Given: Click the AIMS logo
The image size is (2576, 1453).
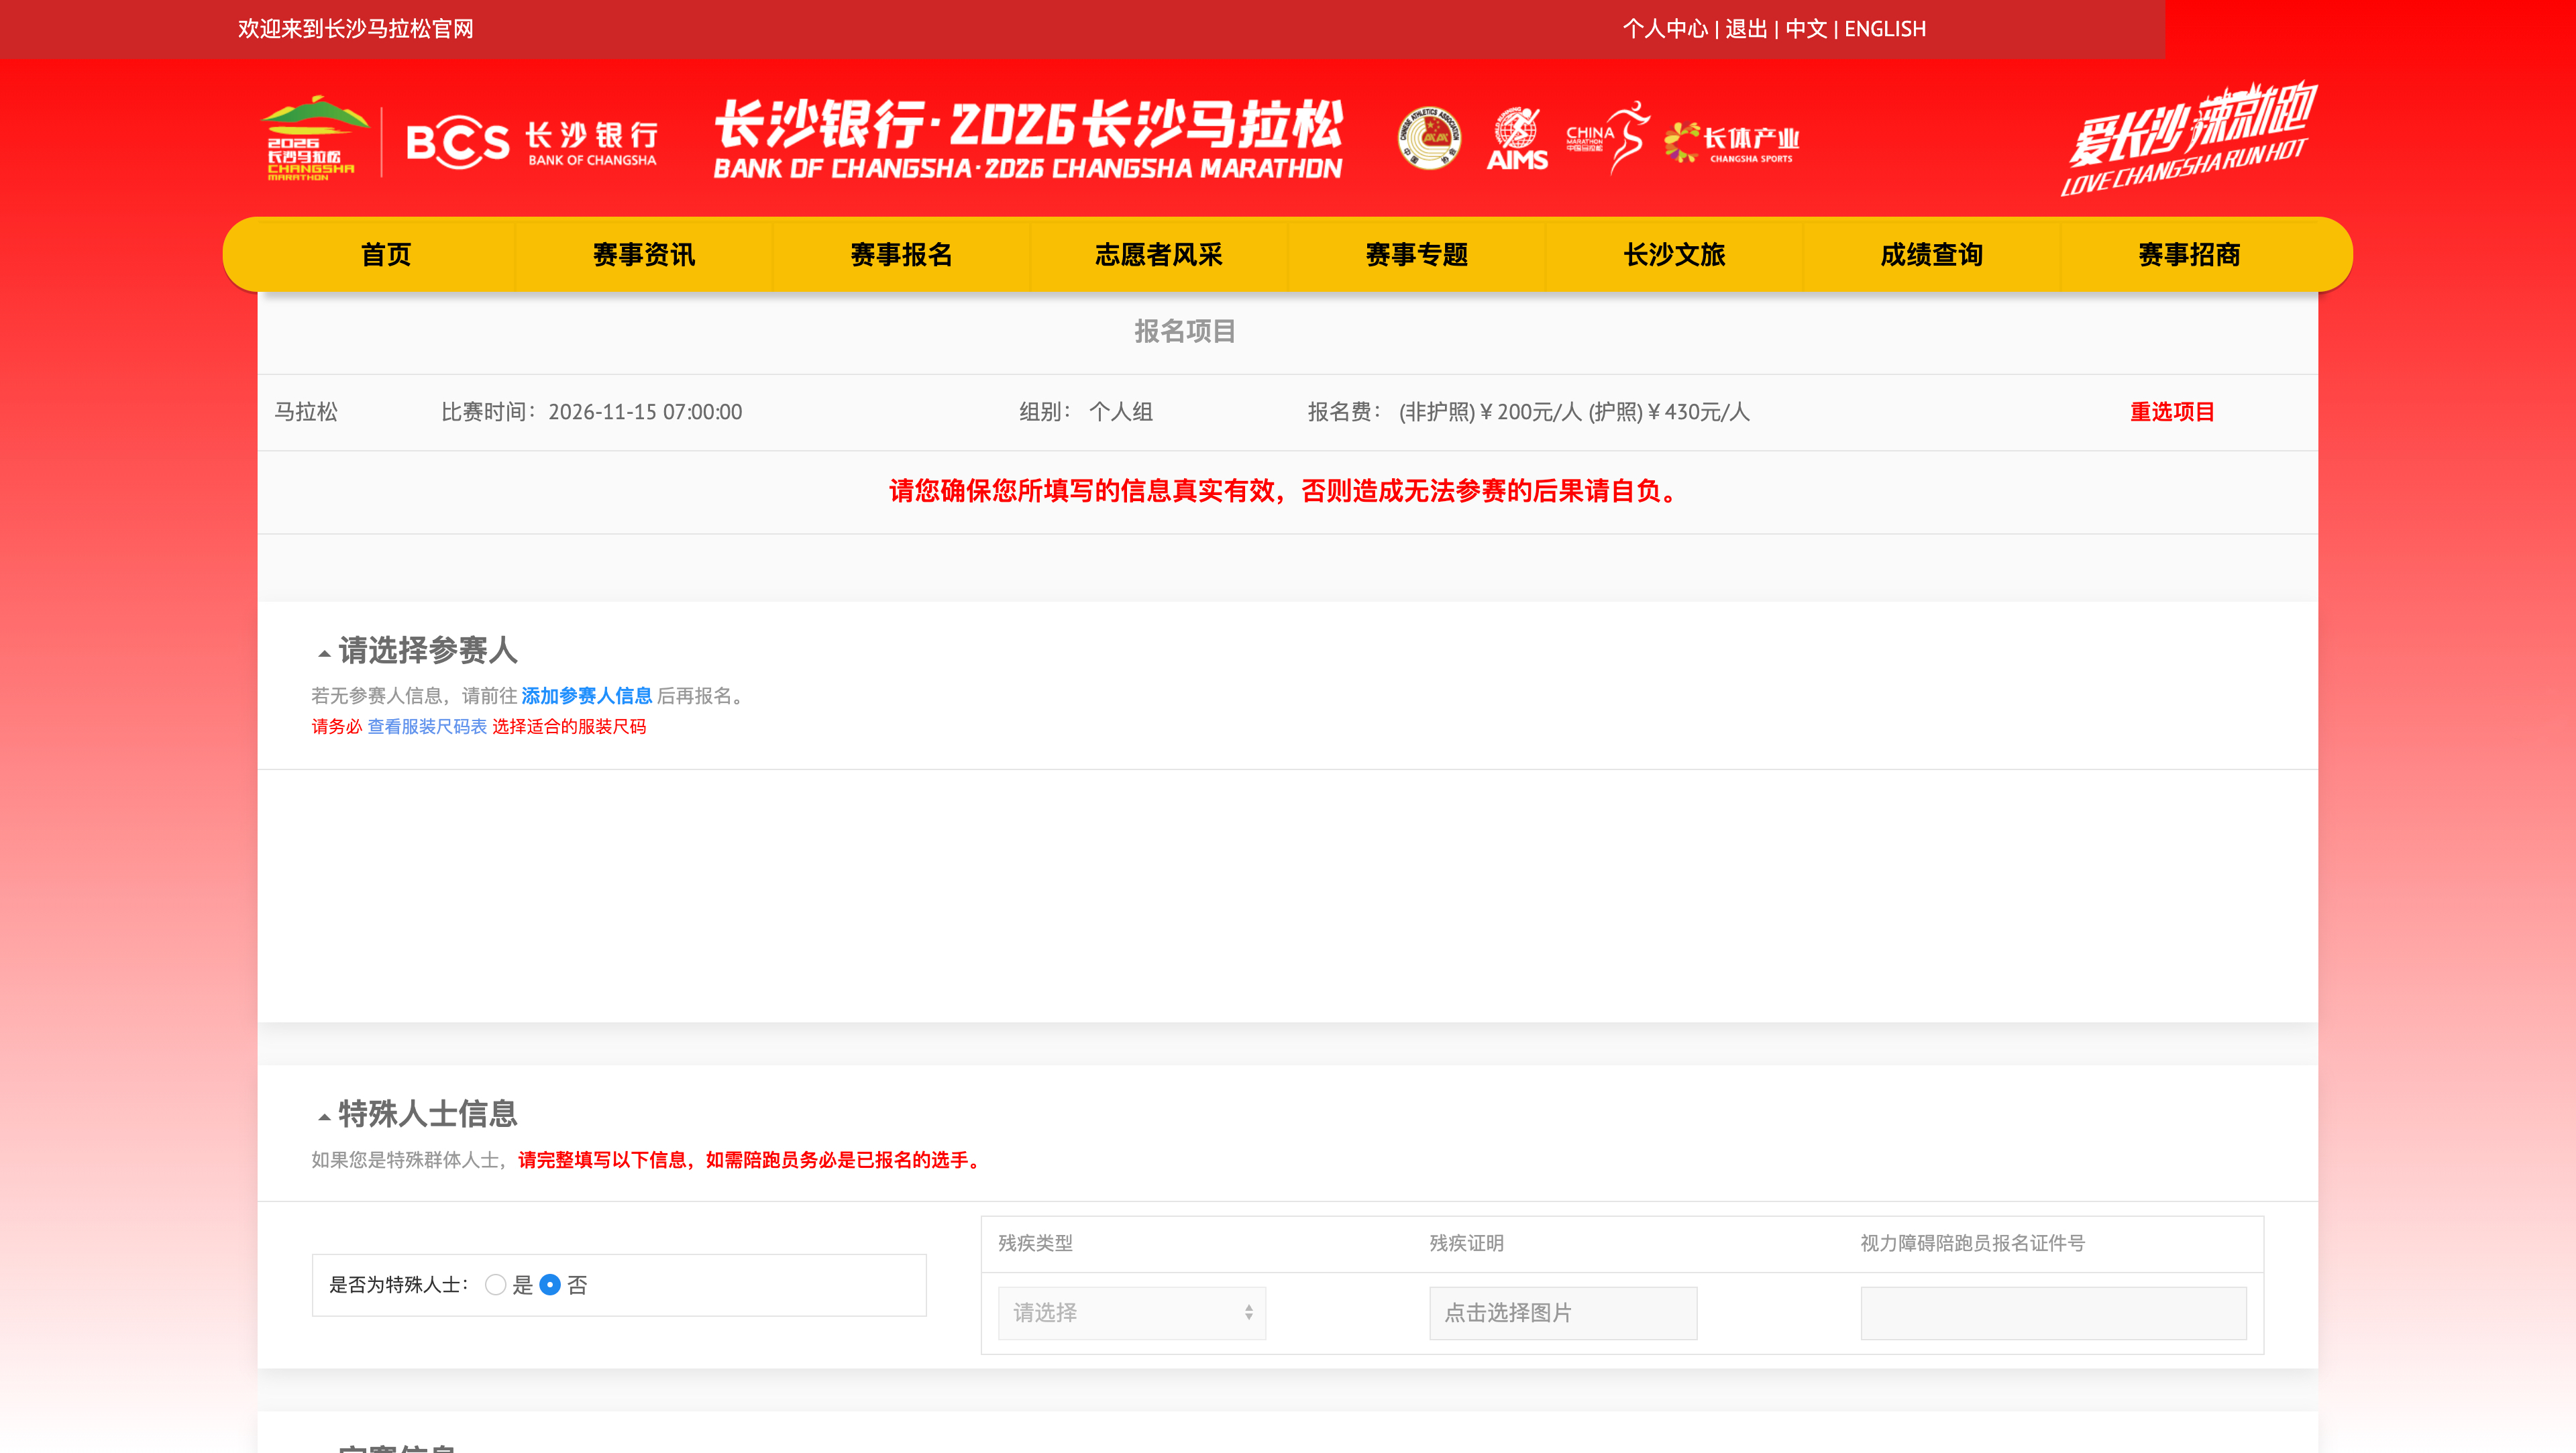Looking at the screenshot, I should pos(1517,139).
